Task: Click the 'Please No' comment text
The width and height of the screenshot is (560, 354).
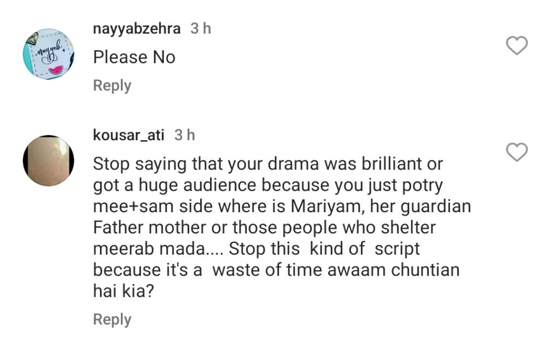Action: coord(134,57)
